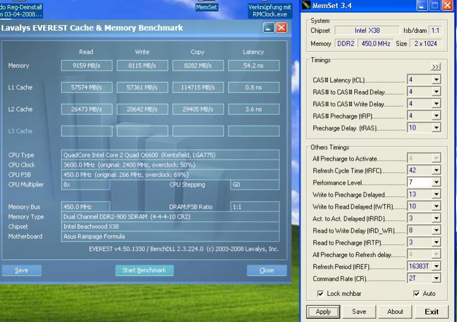Click the Save button in MemSet
This screenshot has width=457, height=322.
[359, 312]
